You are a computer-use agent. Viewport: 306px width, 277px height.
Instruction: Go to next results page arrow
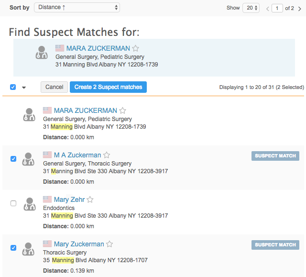299,8
